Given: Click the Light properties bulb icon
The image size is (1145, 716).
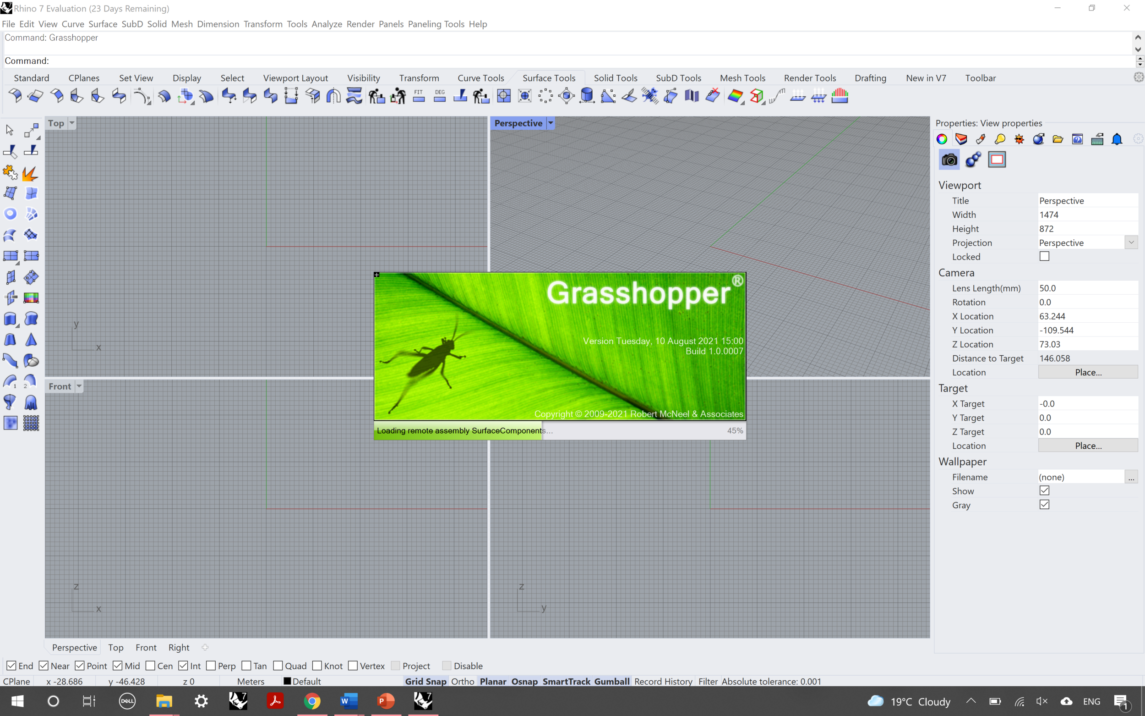Looking at the screenshot, I should click(1000, 139).
